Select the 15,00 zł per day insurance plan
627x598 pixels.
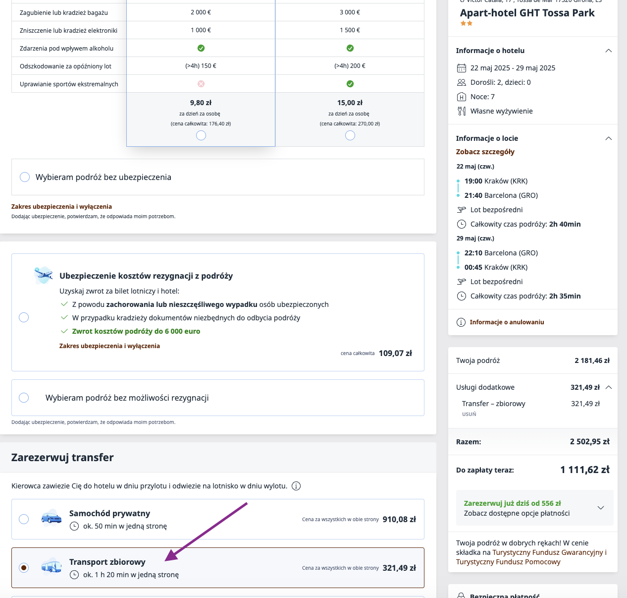[x=350, y=135]
